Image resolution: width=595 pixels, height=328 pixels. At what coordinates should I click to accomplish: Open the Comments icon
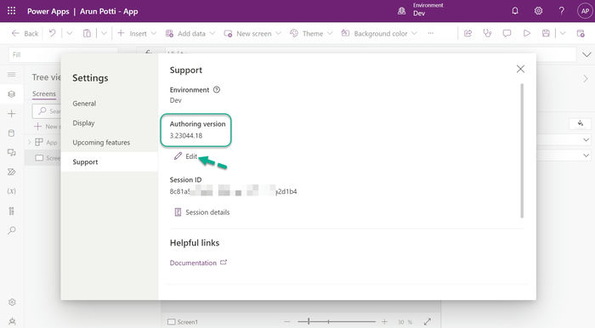507,33
